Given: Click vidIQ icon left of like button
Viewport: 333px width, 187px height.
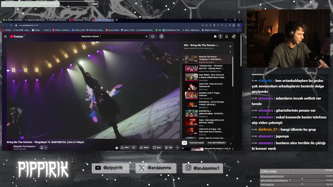Looking at the screenshot, I should [x=117, y=148].
